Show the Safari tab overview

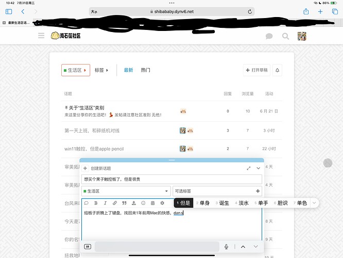click(x=335, y=11)
